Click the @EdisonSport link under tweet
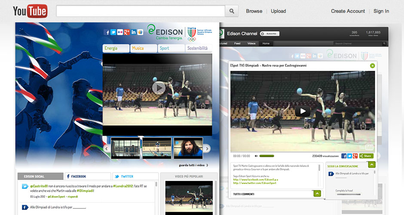This screenshot has width=404, height=215. 56,197
